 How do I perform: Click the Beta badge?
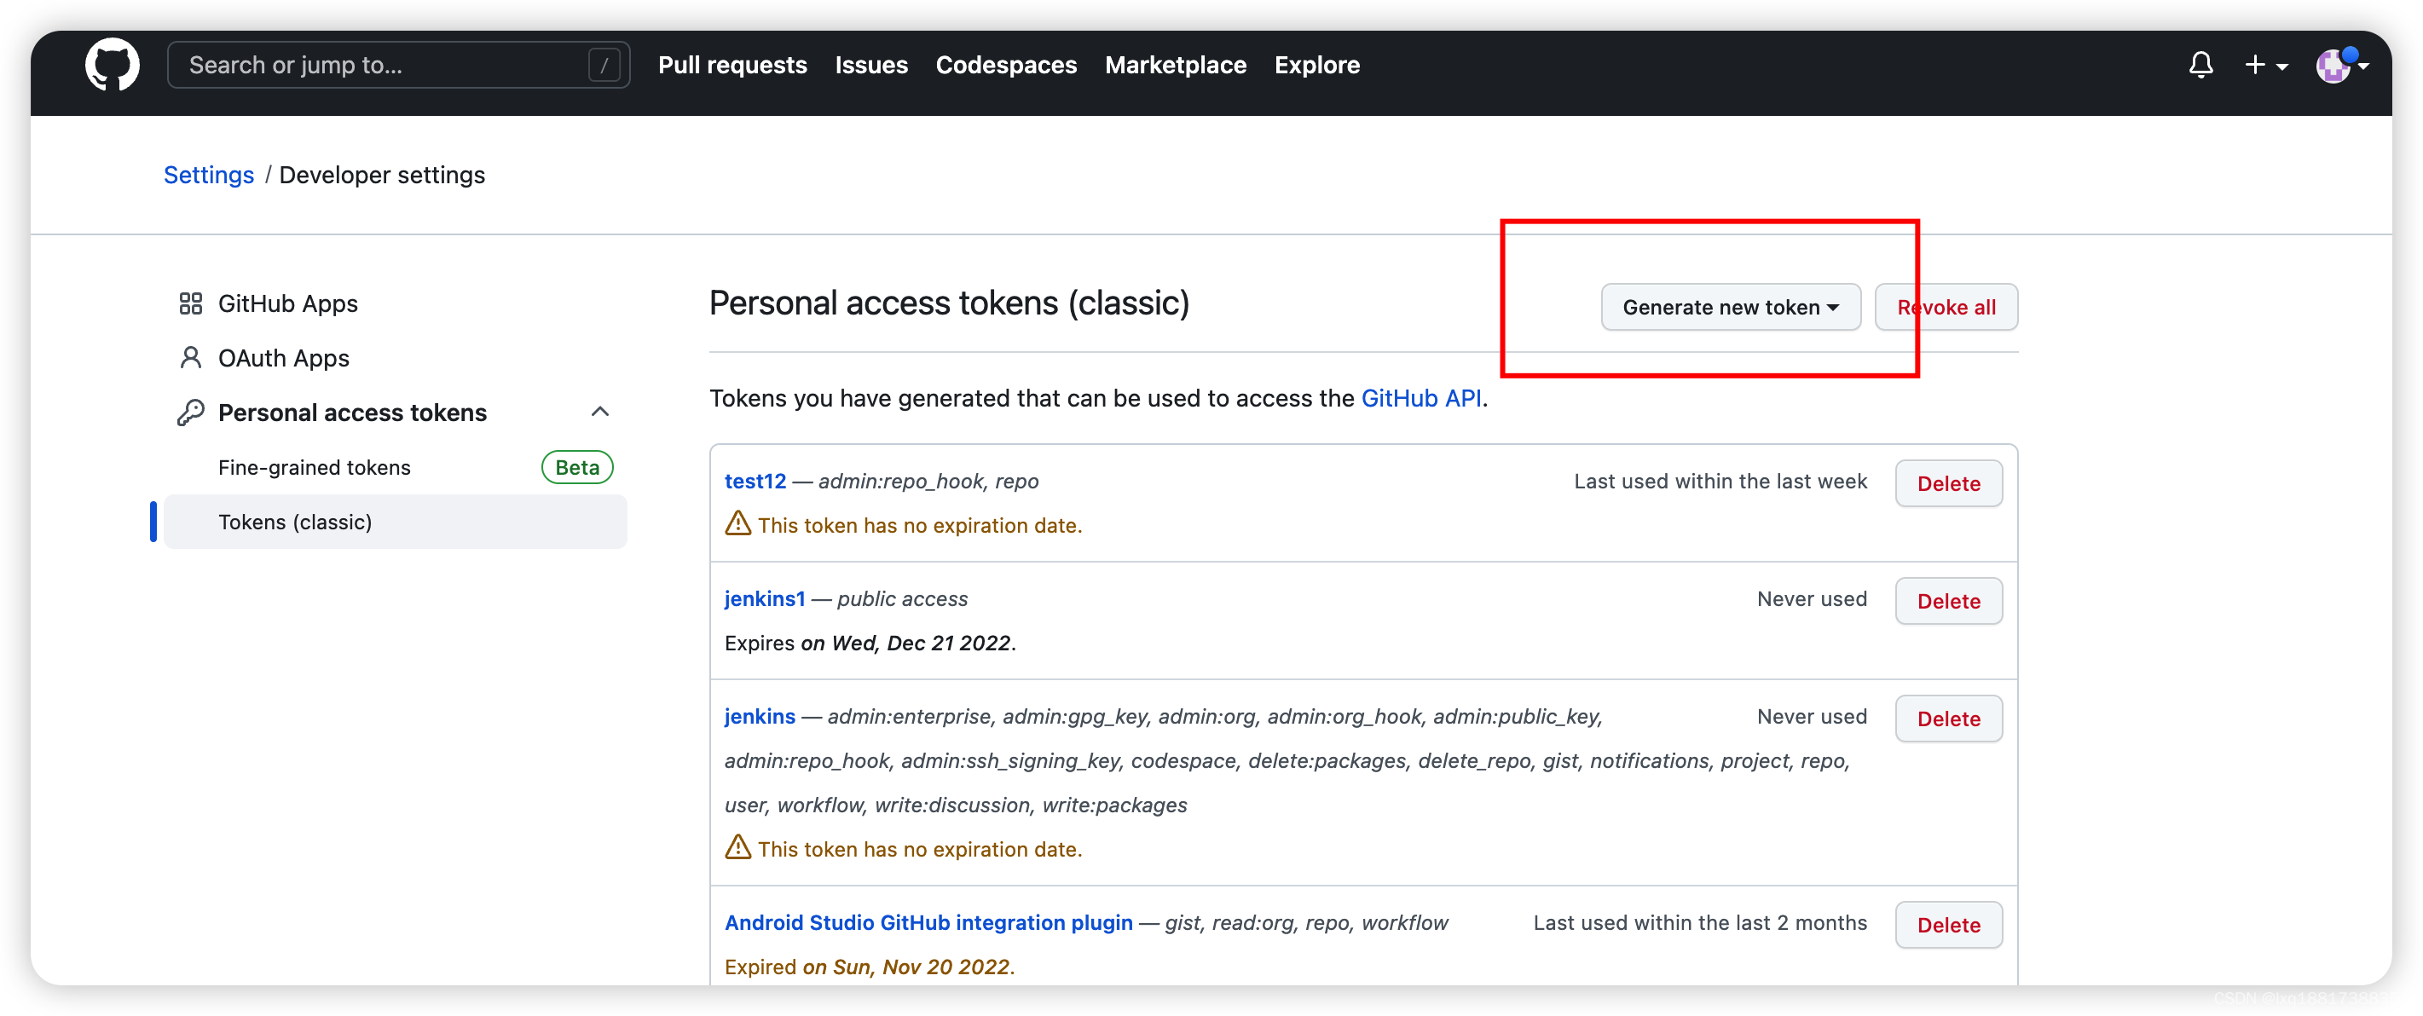pyautogui.click(x=576, y=468)
